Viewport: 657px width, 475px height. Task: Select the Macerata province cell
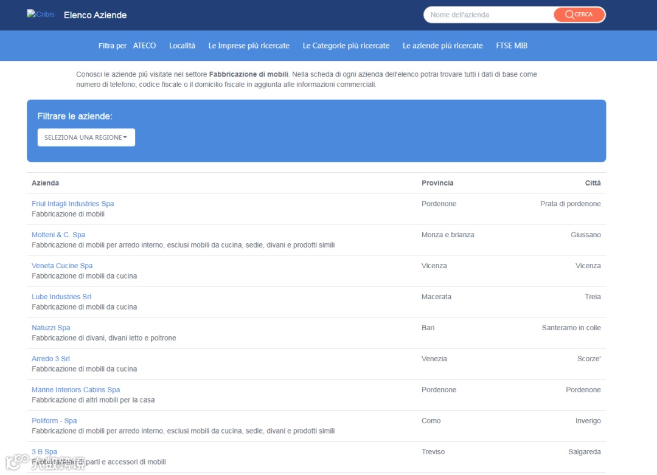436,297
